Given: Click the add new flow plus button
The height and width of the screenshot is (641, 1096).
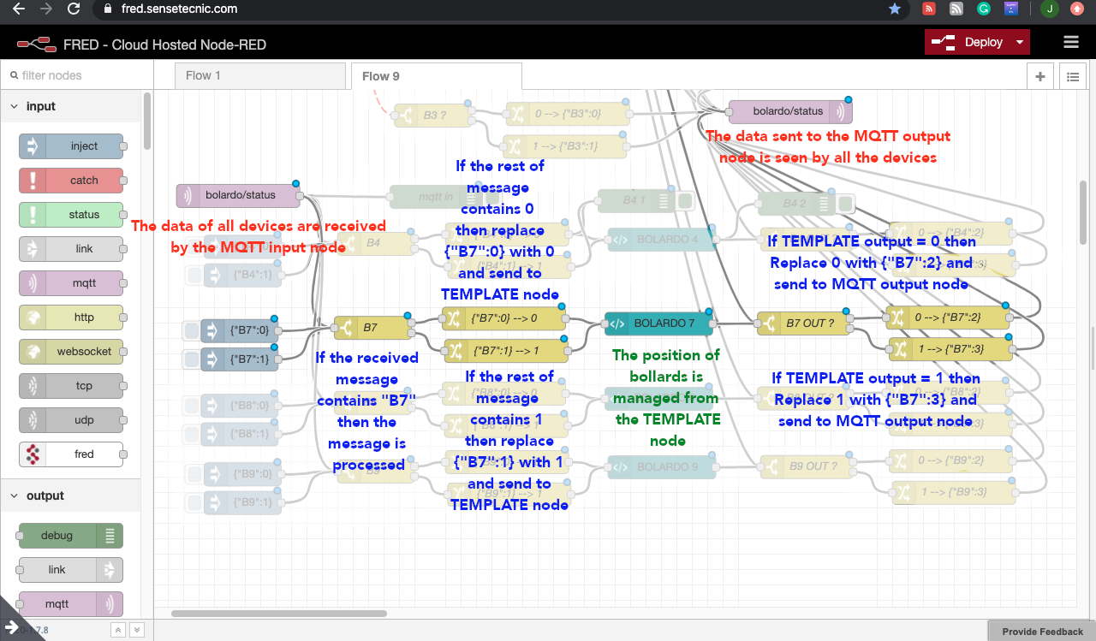Looking at the screenshot, I should click(x=1039, y=76).
